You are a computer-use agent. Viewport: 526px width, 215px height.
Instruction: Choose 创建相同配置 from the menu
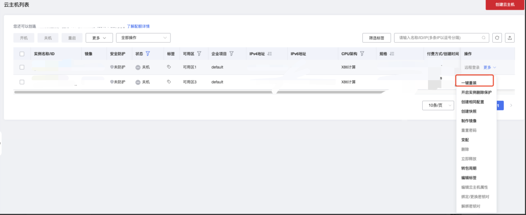[x=473, y=102]
